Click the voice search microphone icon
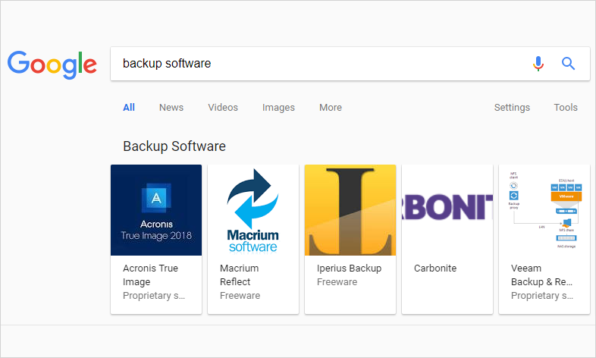This screenshot has height=358, width=596. pyautogui.click(x=538, y=64)
